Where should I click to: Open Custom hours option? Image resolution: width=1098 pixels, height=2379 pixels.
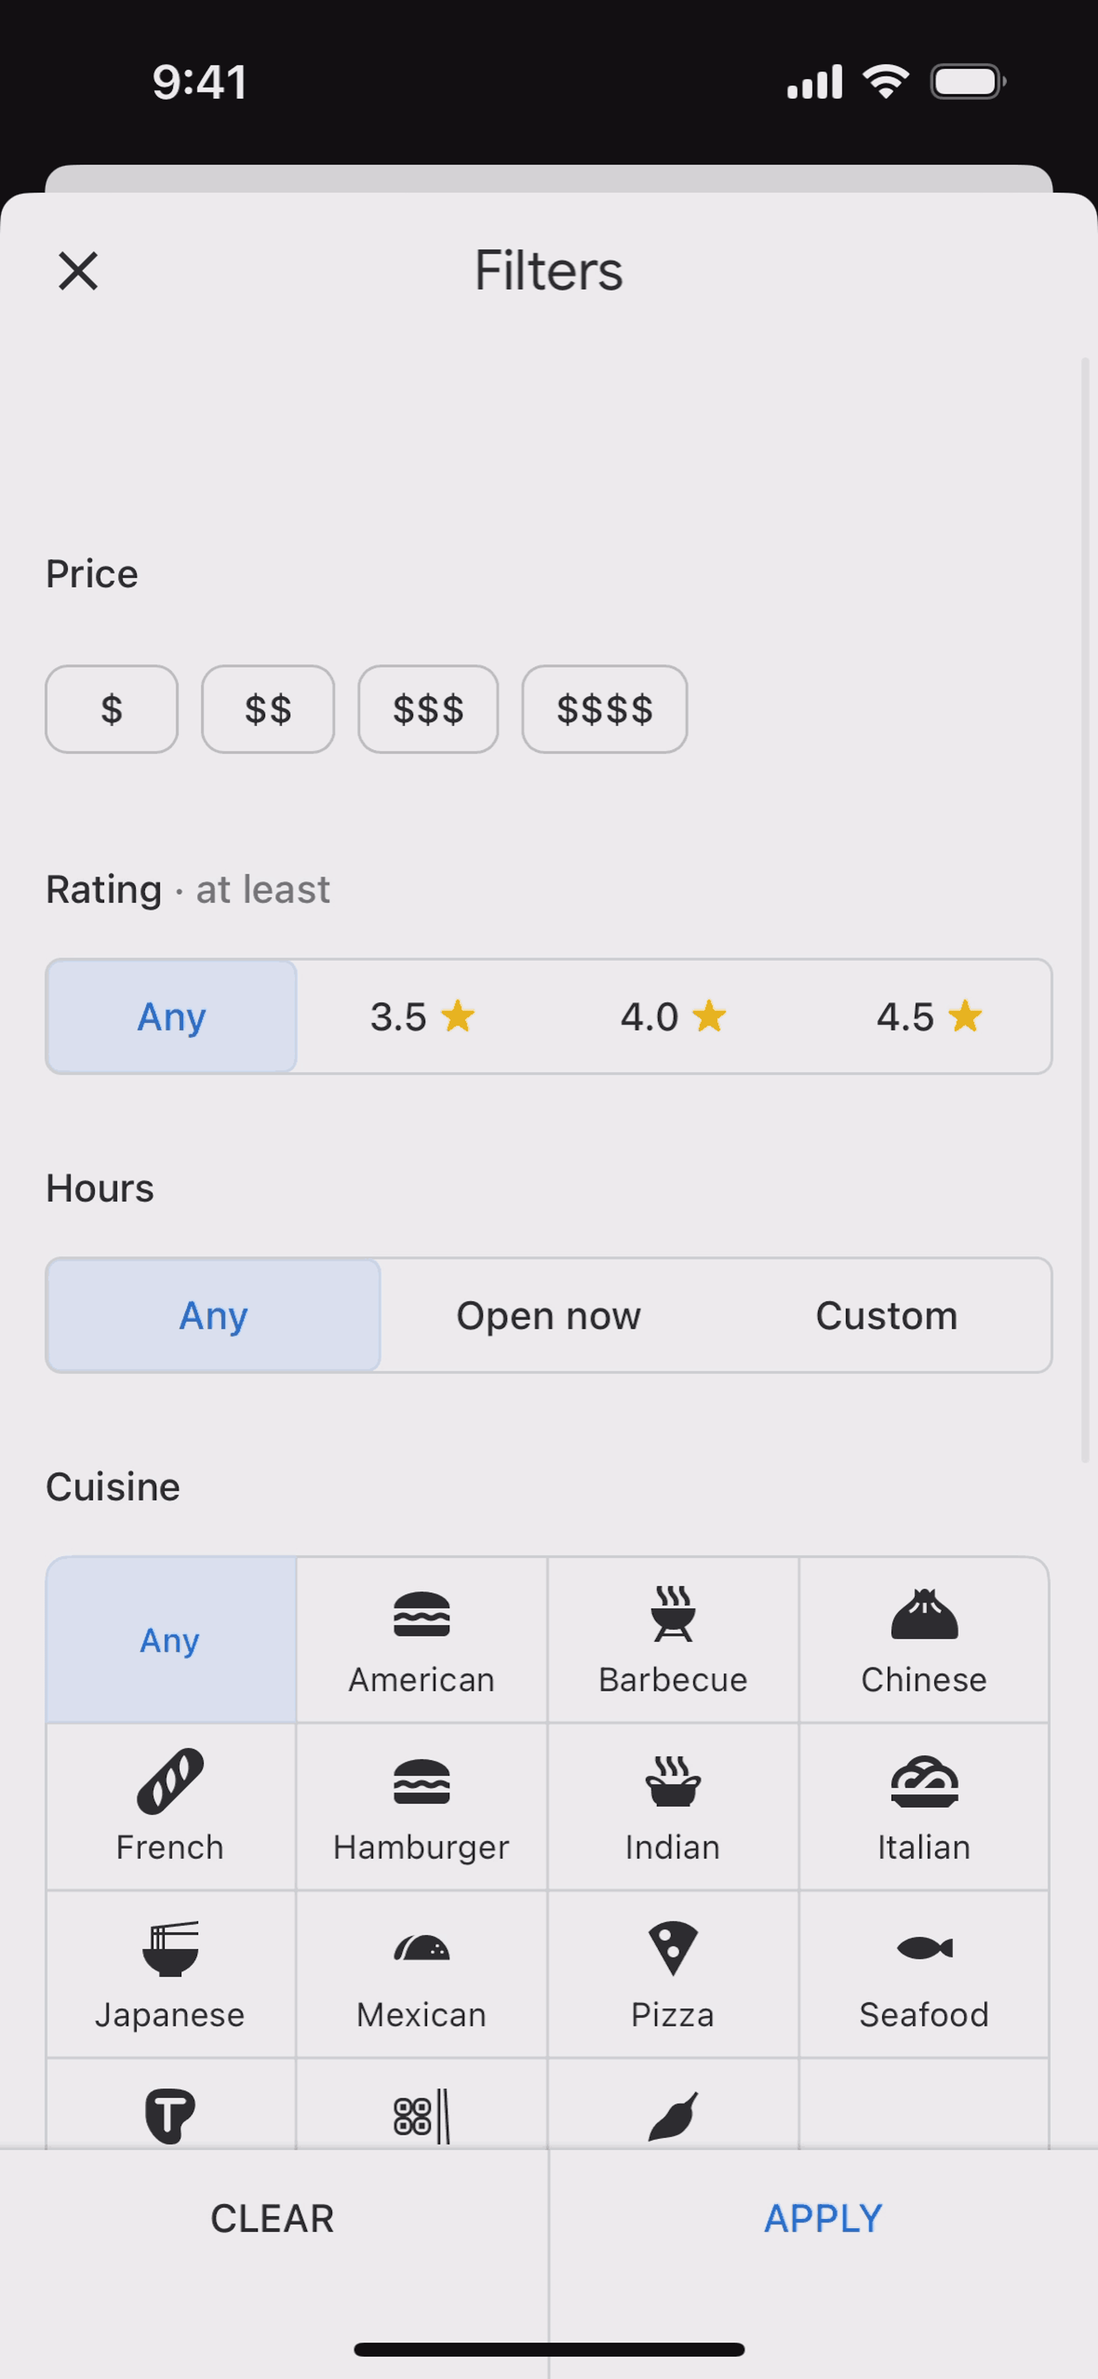point(886,1315)
